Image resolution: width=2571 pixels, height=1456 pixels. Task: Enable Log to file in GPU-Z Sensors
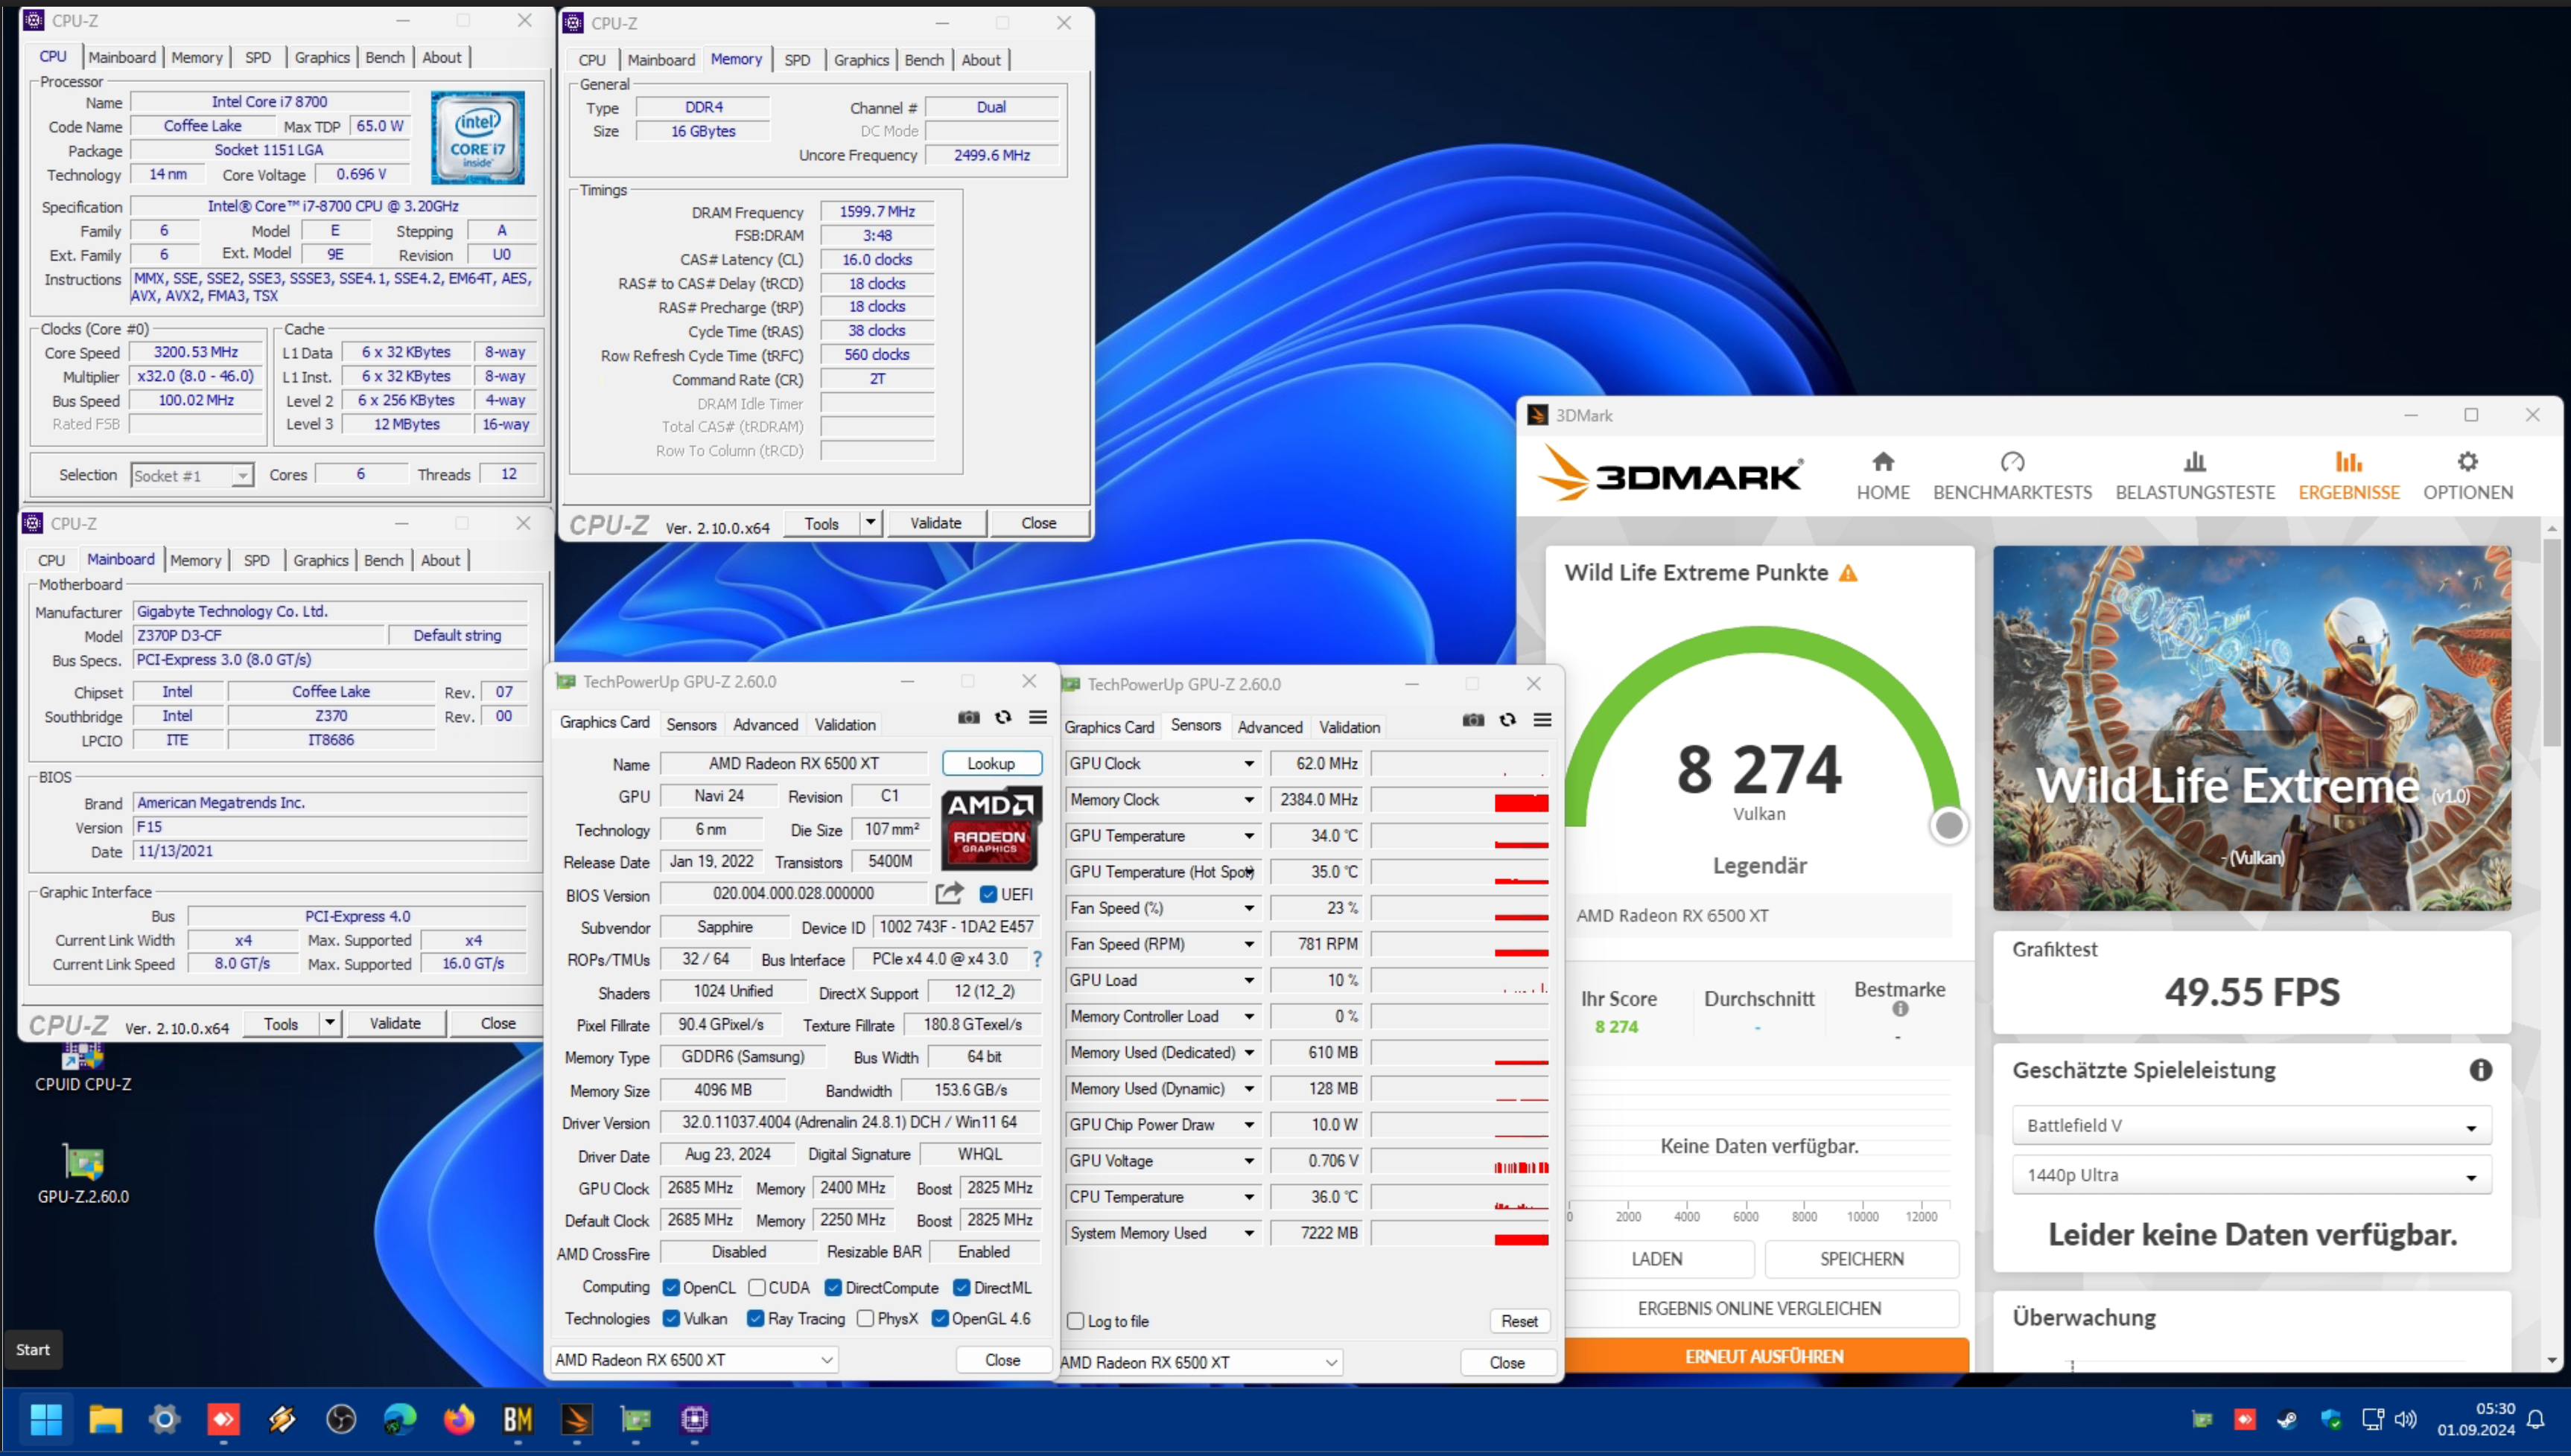click(1075, 1322)
